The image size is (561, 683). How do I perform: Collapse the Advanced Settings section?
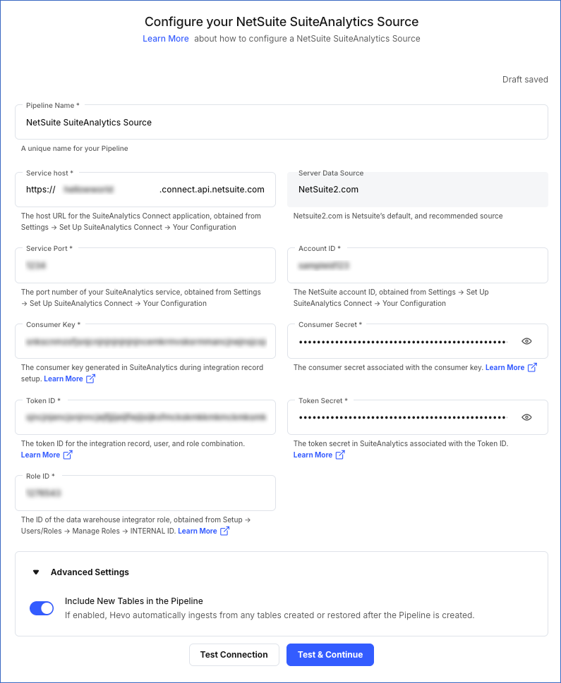[x=35, y=572]
